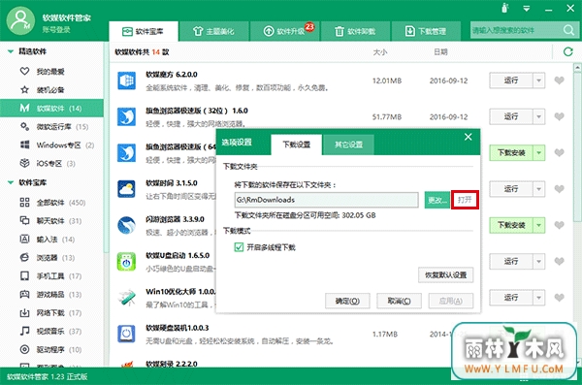Click the 软媒时间 weather icon
Viewport: 582px width, 385px height.
126,189
